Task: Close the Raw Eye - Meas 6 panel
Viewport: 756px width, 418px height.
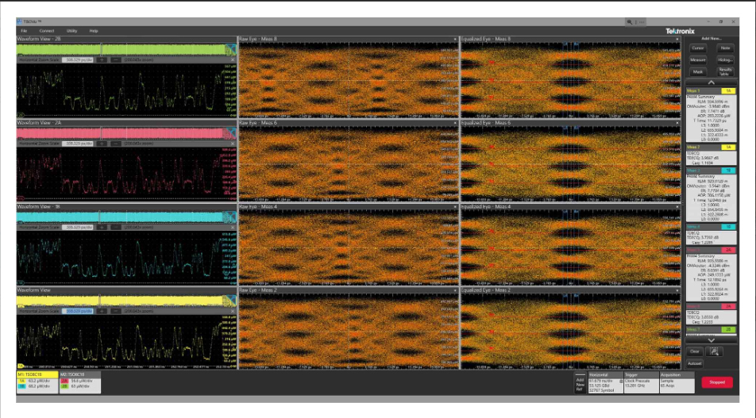Action: (455, 123)
